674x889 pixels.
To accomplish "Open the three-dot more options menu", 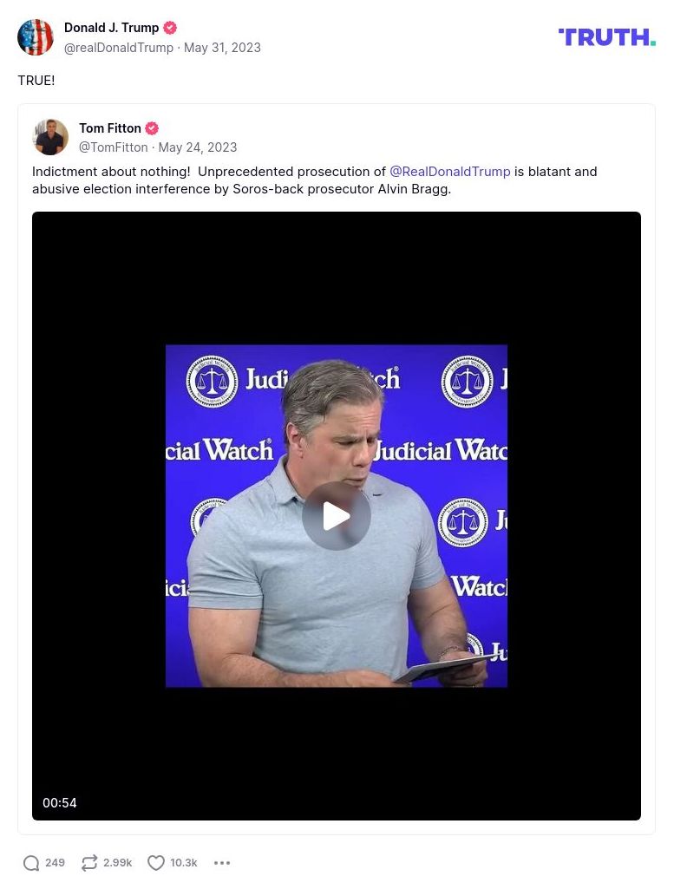I will coord(222,863).
